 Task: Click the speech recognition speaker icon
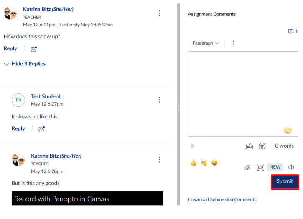[291, 167]
